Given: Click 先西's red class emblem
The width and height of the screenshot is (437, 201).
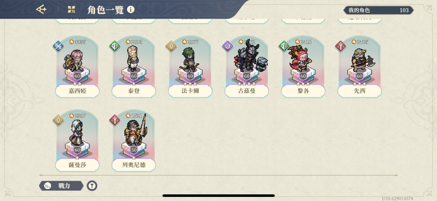Looking at the screenshot, I should coord(340,46).
